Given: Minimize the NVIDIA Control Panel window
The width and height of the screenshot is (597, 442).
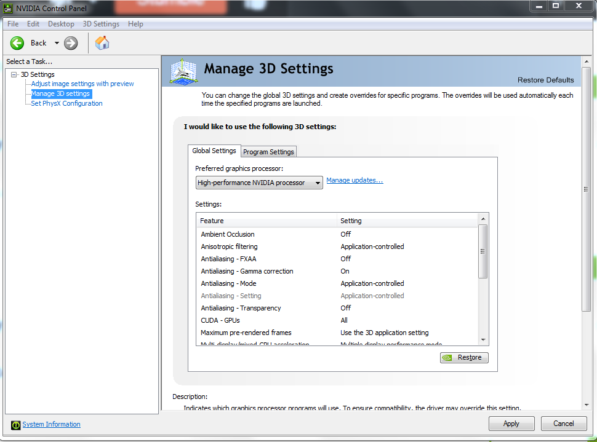Looking at the screenshot, I should pyautogui.click(x=539, y=6).
